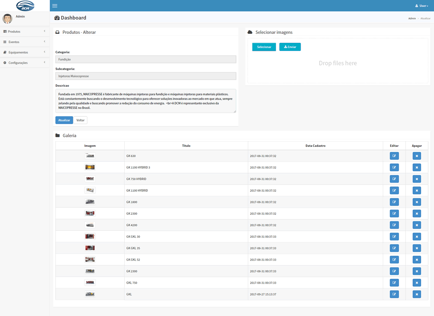Image resolution: width=434 pixels, height=316 pixels.
Task: Delete the GK 1100 HYBRID 3 image
Action: (416, 167)
